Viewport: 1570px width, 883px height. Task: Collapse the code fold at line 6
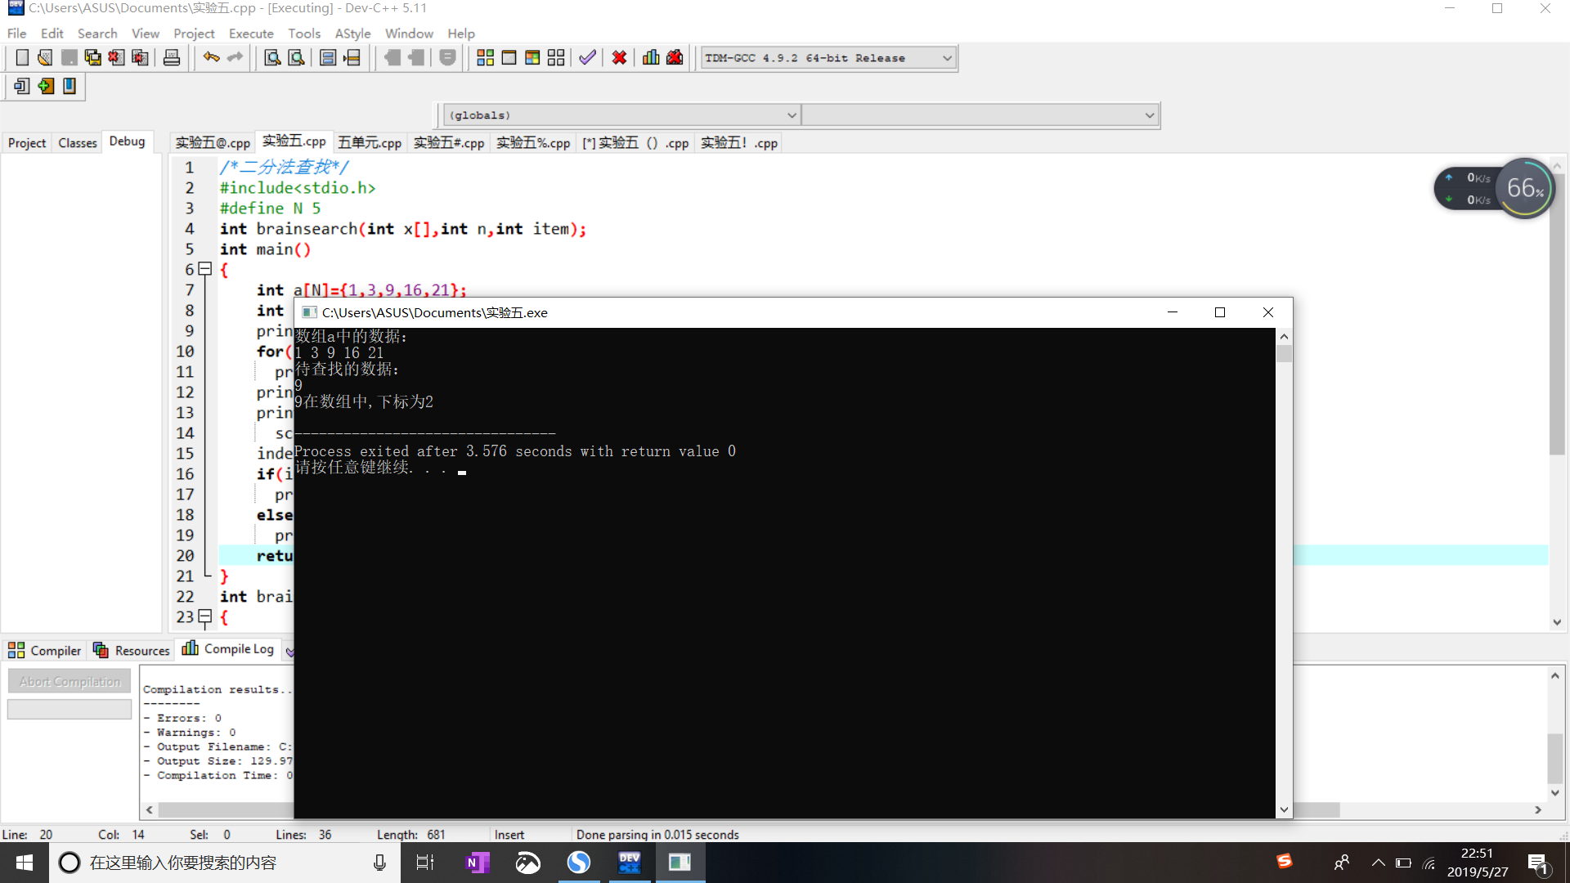pyautogui.click(x=205, y=269)
